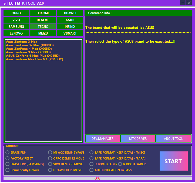Open DEV.MANAGER
This screenshot has height=183, width=195.
tap(103, 138)
